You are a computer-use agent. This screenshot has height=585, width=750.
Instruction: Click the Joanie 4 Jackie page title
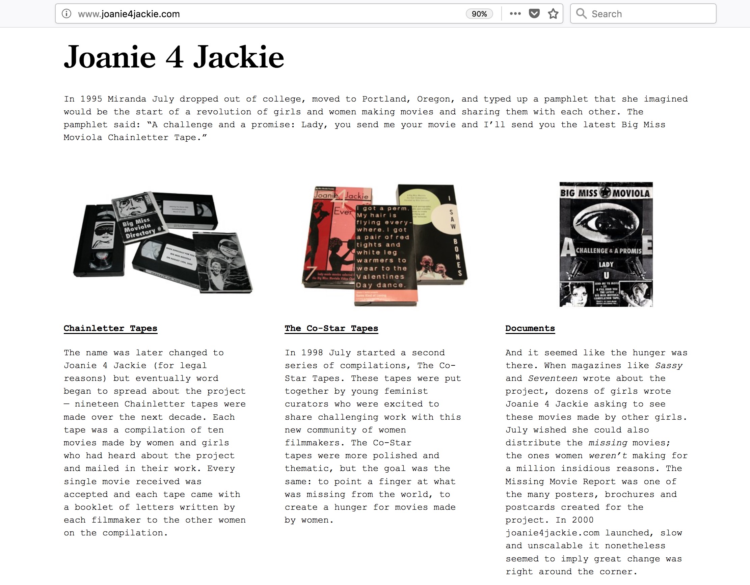(174, 57)
